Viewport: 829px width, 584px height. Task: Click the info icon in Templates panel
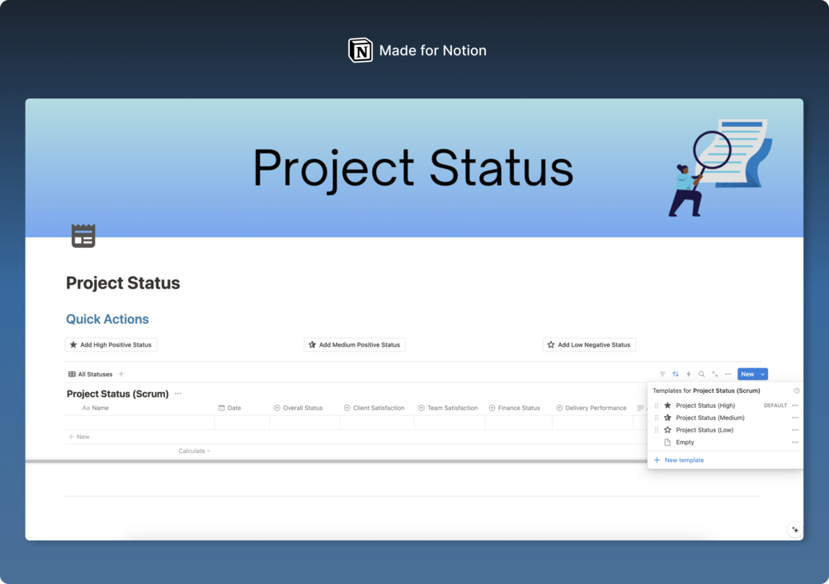(797, 390)
